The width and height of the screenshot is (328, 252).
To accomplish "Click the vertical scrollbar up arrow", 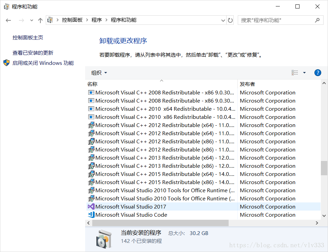I will point(324,83).
